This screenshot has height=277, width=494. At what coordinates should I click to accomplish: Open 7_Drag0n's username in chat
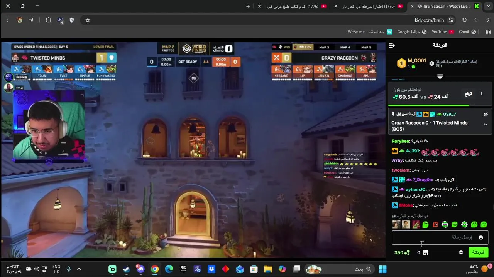[423, 180]
